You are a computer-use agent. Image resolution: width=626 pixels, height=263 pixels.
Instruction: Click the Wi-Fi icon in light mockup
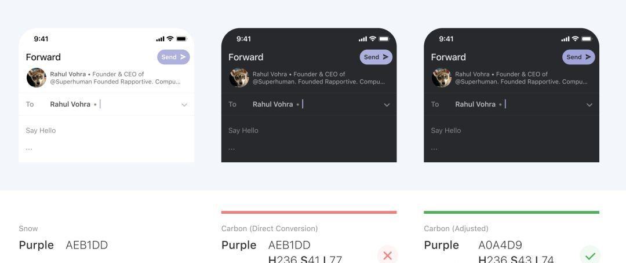click(x=170, y=39)
